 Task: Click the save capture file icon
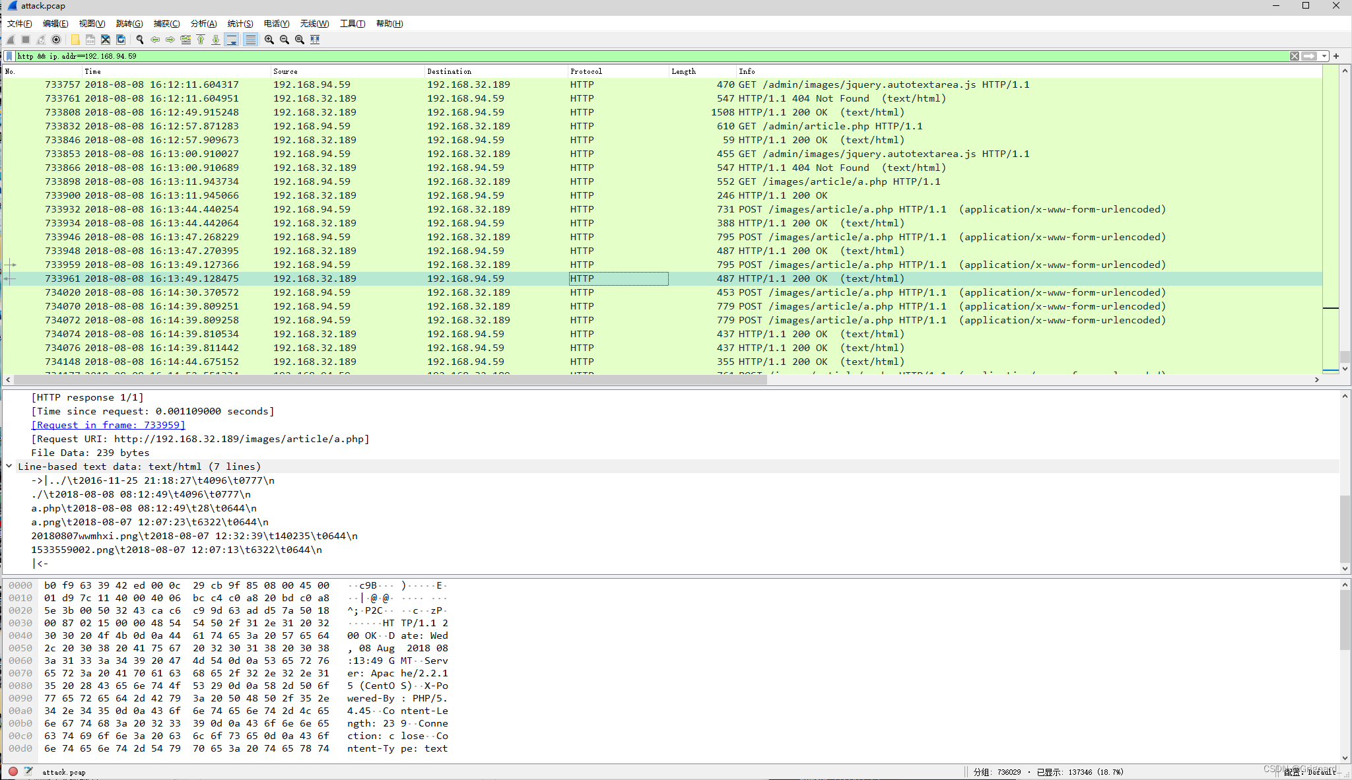click(x=90, y=40)
